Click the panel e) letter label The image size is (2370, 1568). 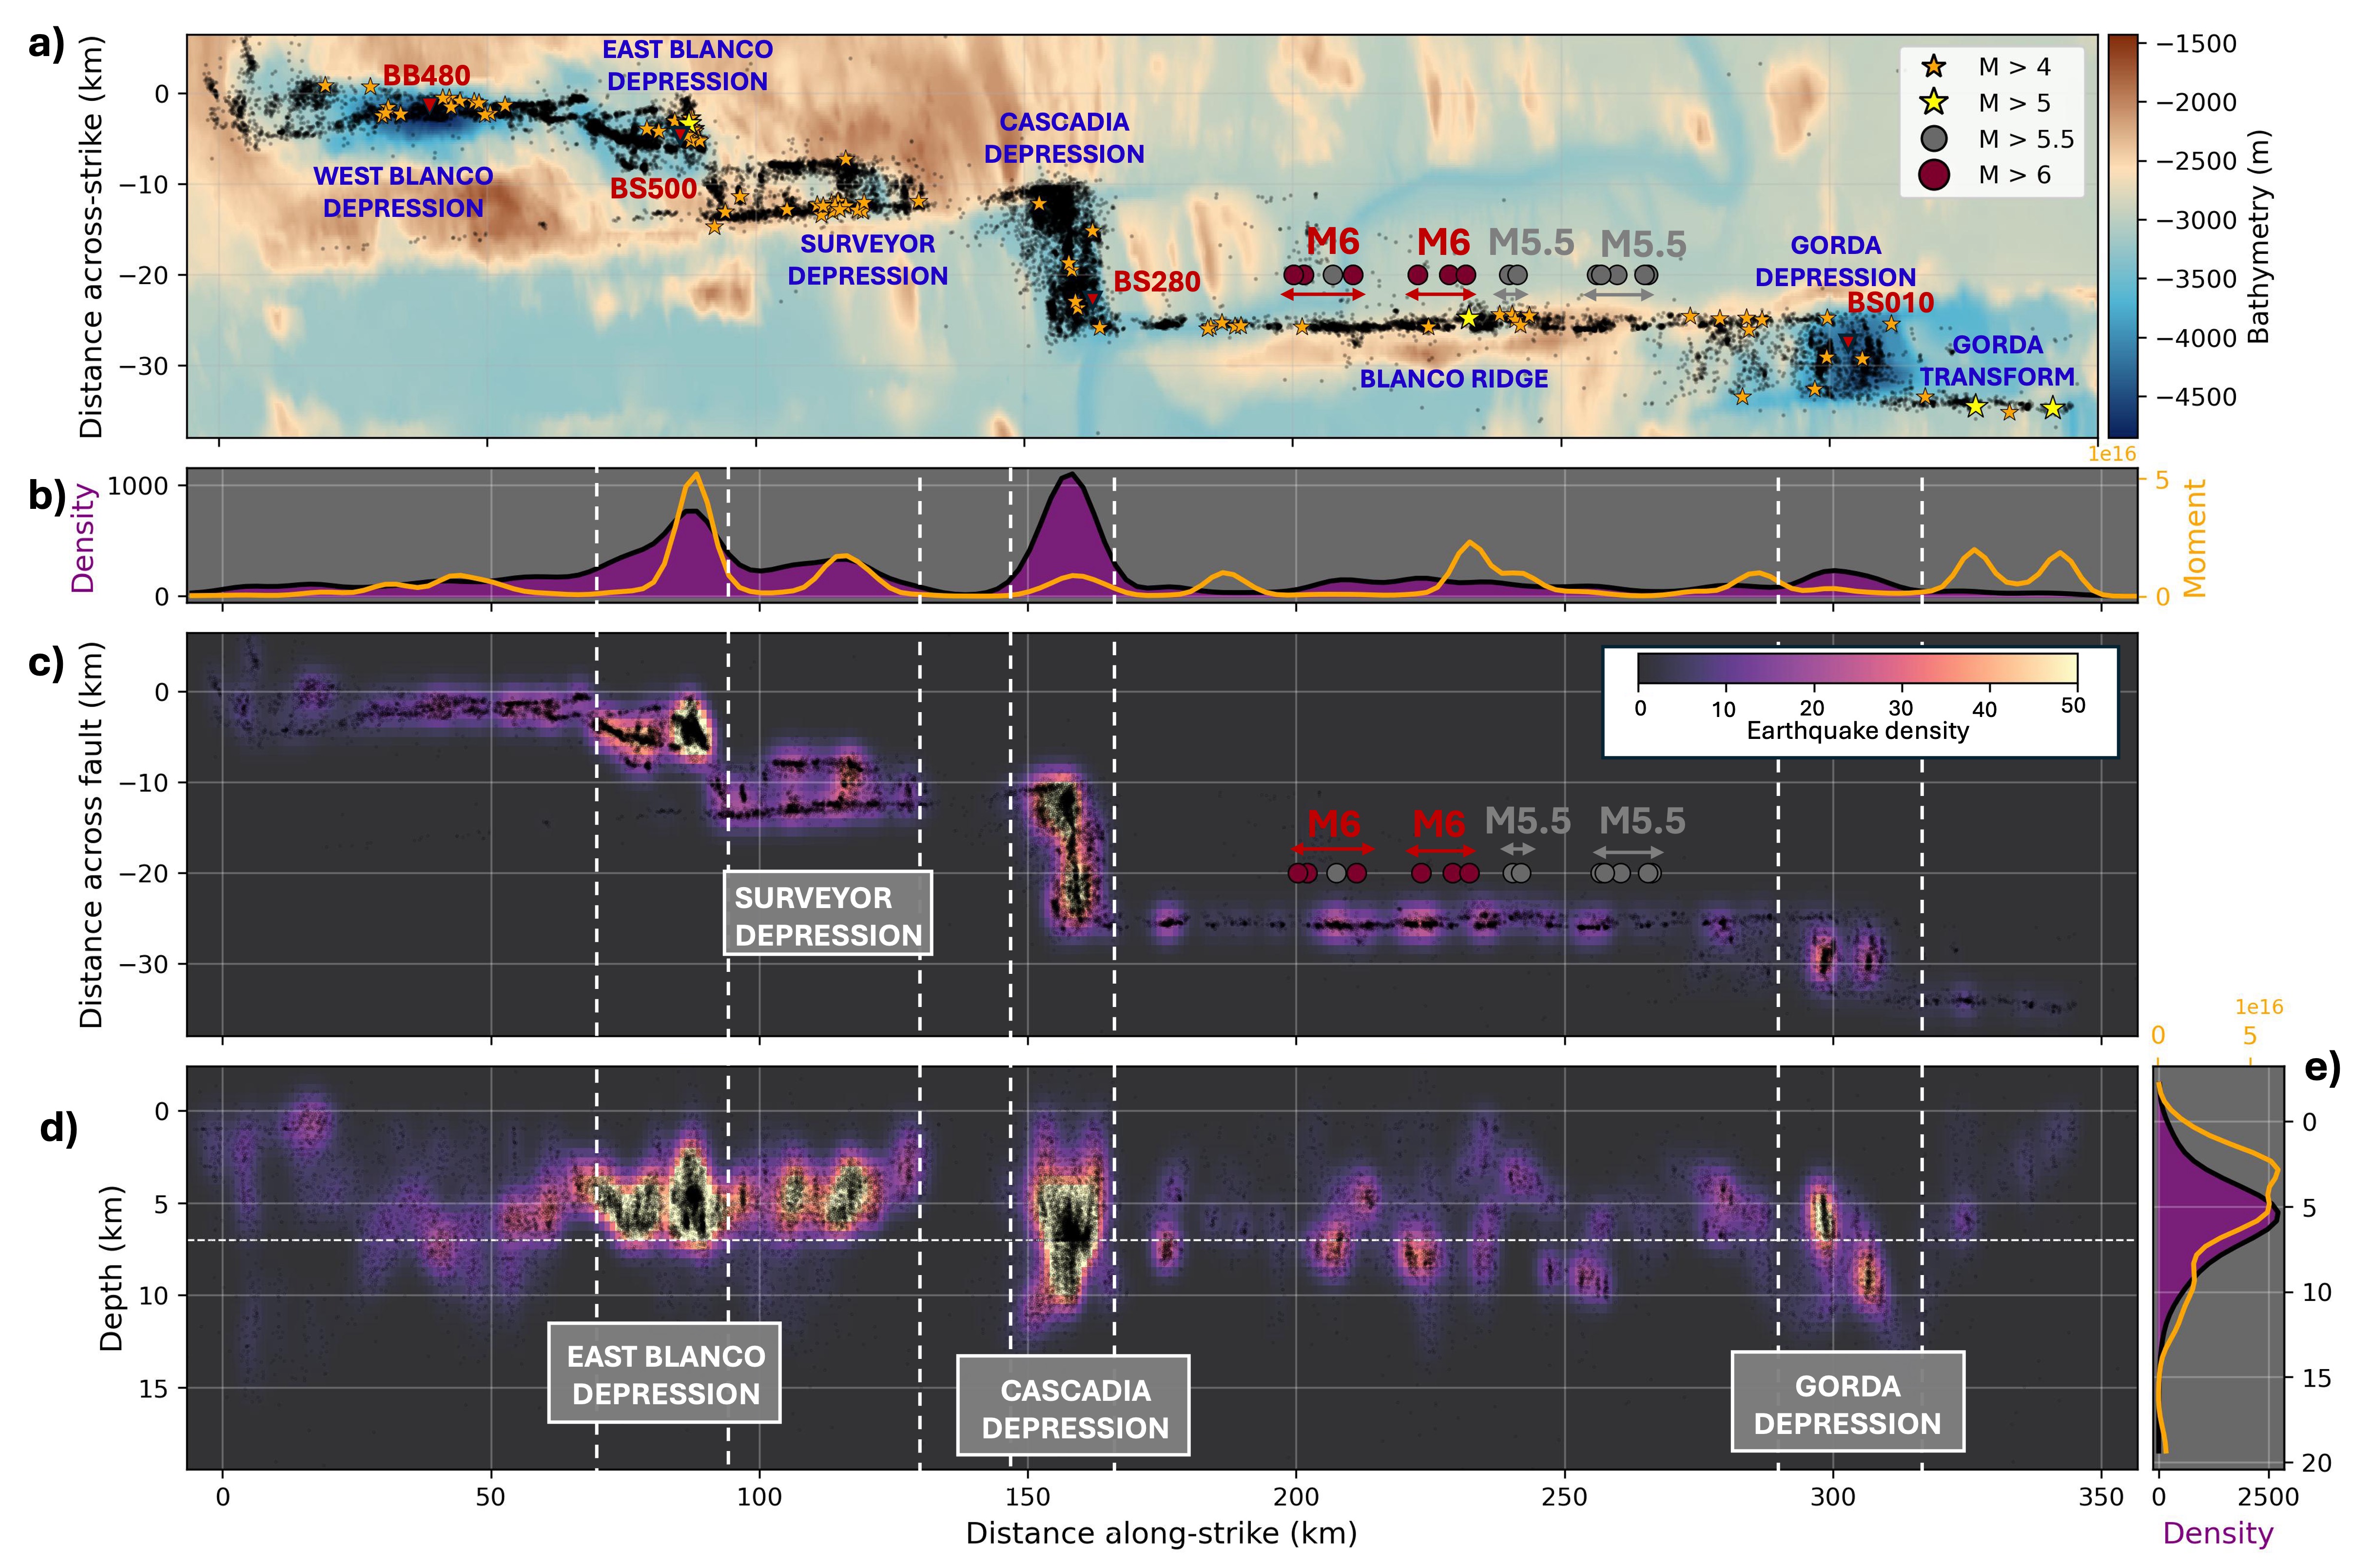2322,1069
